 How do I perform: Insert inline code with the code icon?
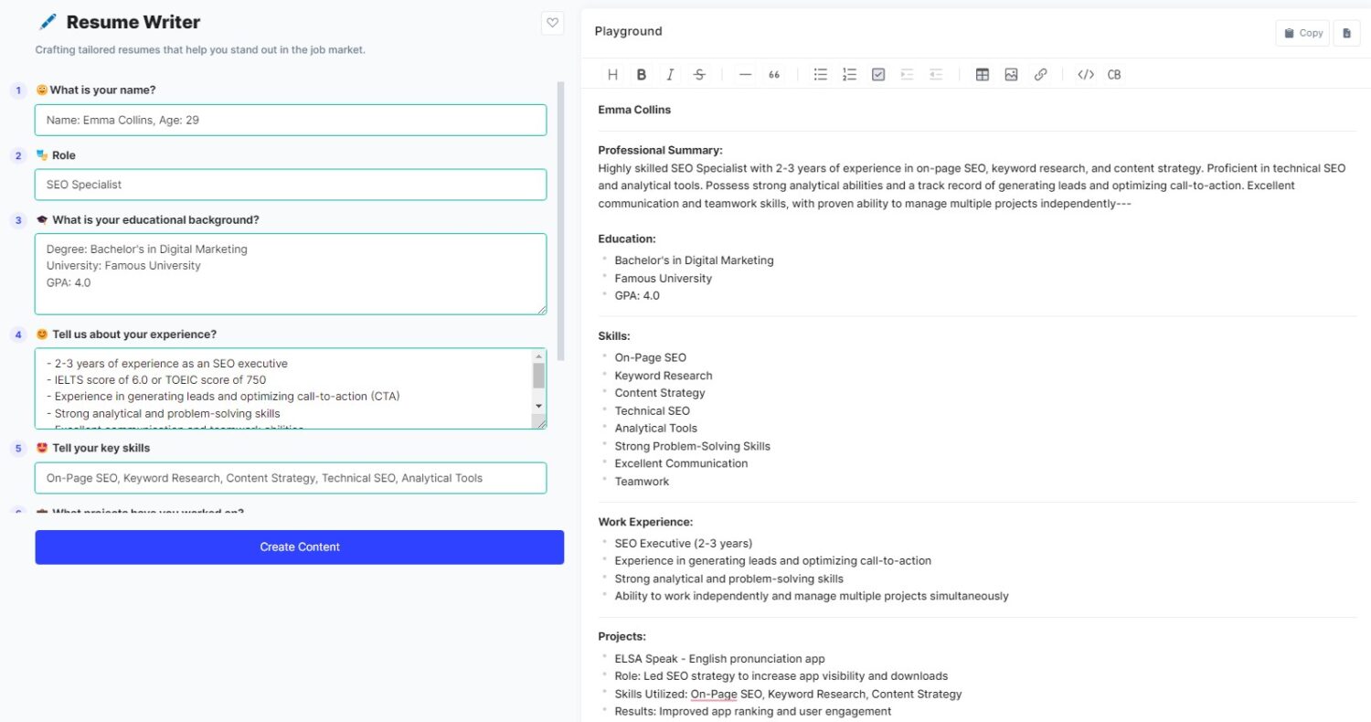[x=1085, y=75]
